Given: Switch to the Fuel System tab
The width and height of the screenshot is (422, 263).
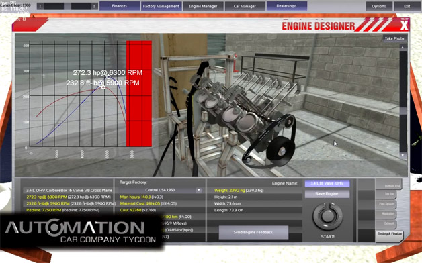Looking at the screenshot, I should click(386, 204).
